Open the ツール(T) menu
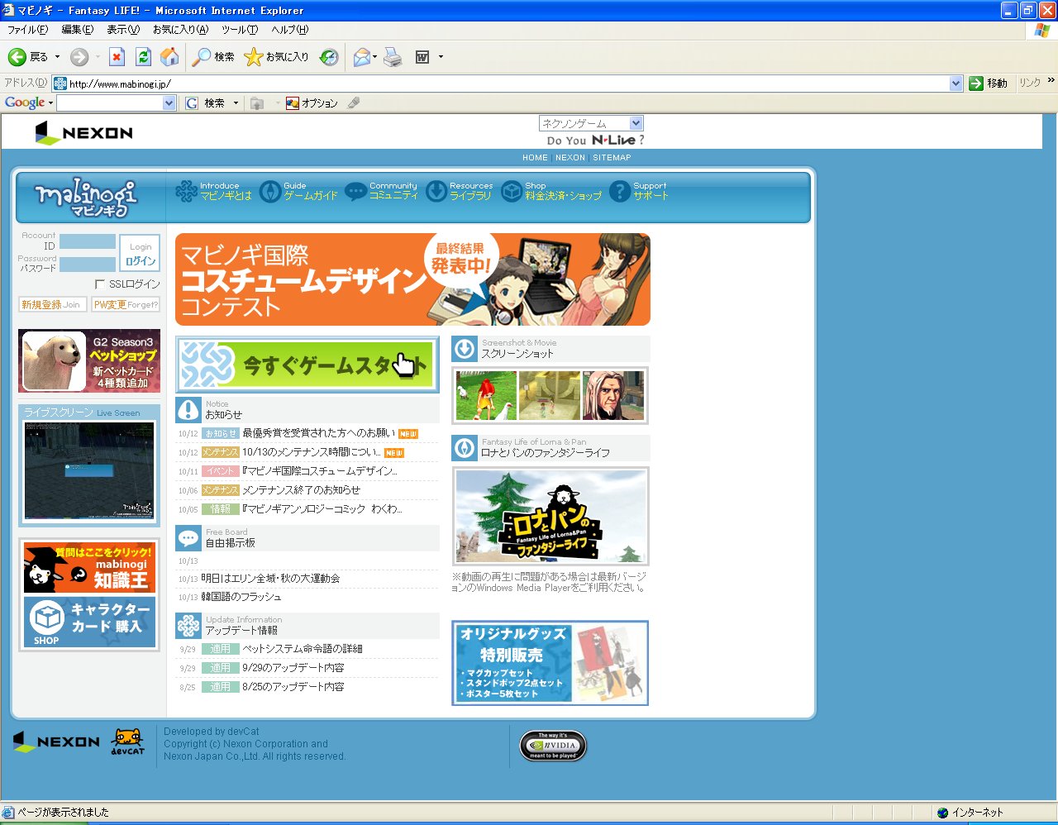This screenshot has width=1058, height=825. (239, 30)
